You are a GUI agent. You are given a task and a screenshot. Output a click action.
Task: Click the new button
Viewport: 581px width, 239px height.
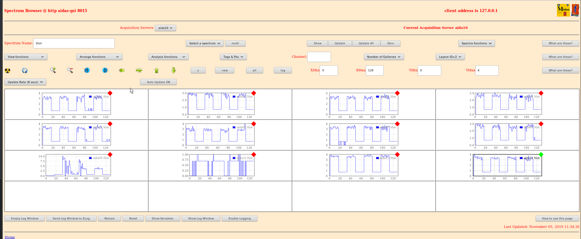pyautogui.click(x=225, y=70)
